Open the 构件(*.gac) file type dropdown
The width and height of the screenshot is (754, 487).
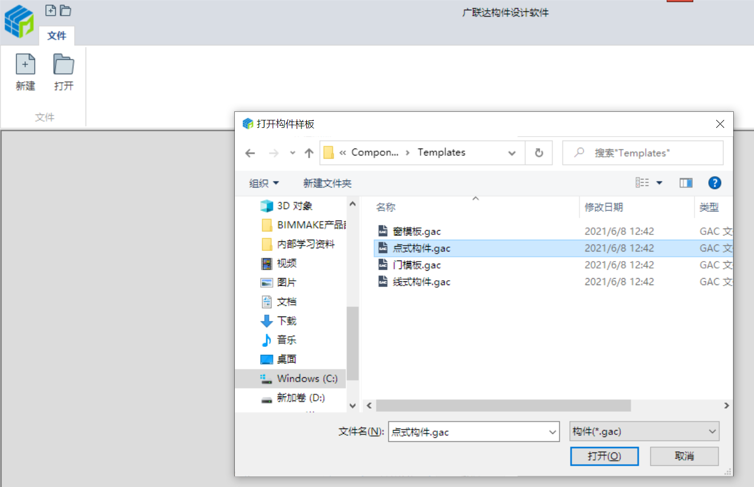(x=644, y=432)
